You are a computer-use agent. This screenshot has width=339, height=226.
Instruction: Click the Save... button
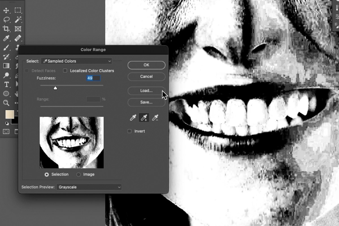click(x=146, y=102)
